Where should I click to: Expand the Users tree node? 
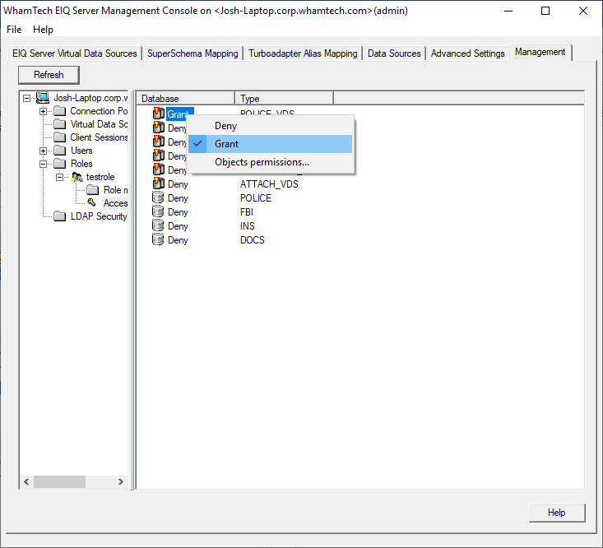tap(44, 151)
